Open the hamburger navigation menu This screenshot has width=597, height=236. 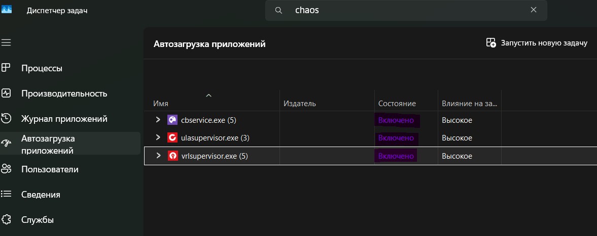pos(6,42)
